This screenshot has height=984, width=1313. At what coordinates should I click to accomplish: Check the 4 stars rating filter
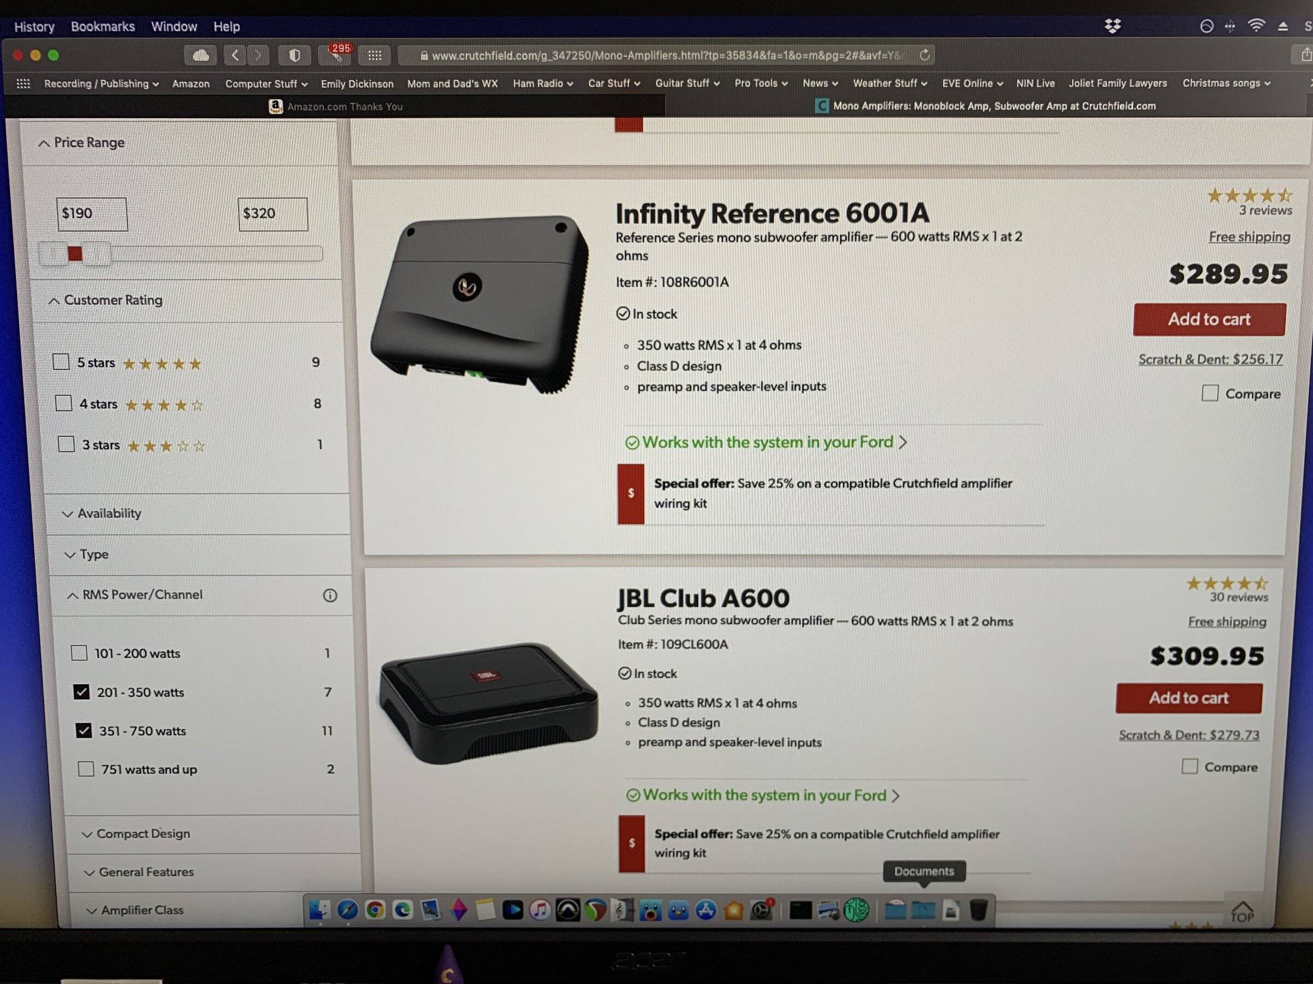63,403
